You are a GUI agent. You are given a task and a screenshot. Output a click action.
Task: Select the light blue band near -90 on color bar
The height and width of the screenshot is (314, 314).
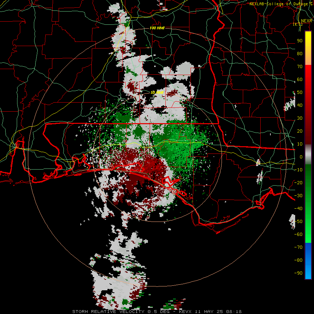click(308, 273)
